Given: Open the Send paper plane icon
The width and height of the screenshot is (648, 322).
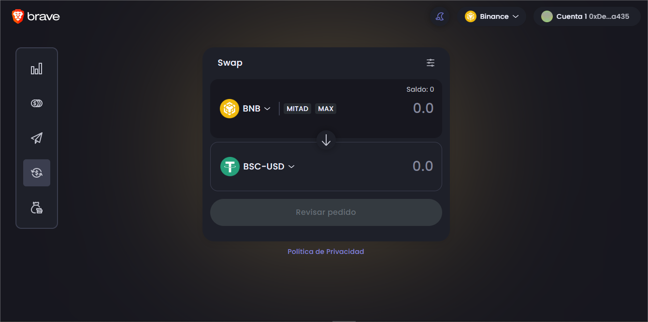Looking at the screenshot, I should [x=37, y=138].
